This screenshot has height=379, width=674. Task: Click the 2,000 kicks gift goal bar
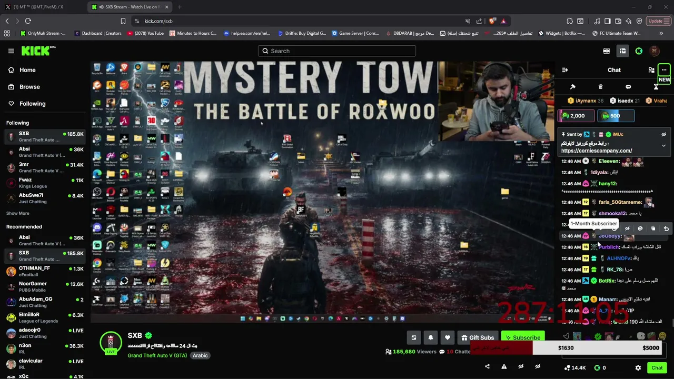(576, 116)
